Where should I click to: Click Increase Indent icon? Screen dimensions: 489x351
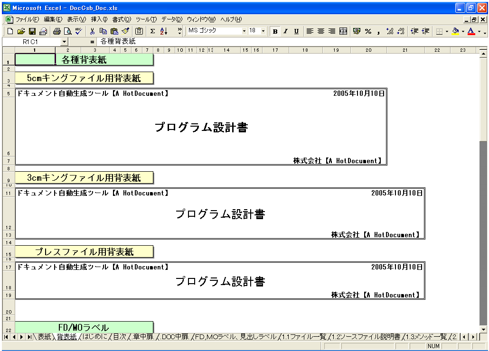tap(425, 31)
